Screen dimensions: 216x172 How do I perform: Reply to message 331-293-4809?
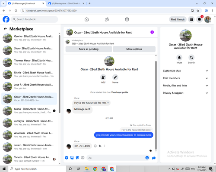pyautogui.click(x=100, y=146)
